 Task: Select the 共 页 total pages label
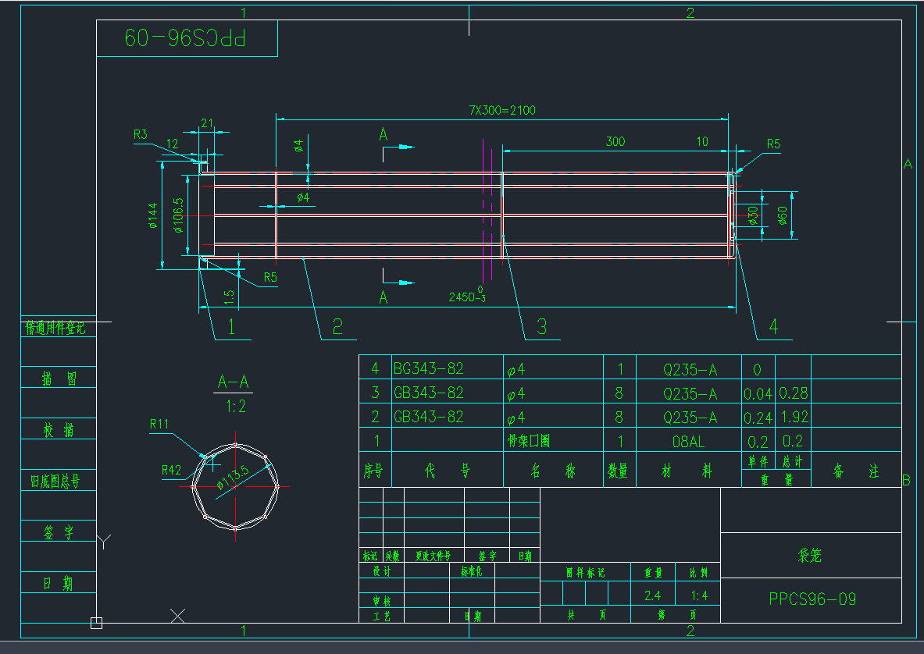coord(587,614)
